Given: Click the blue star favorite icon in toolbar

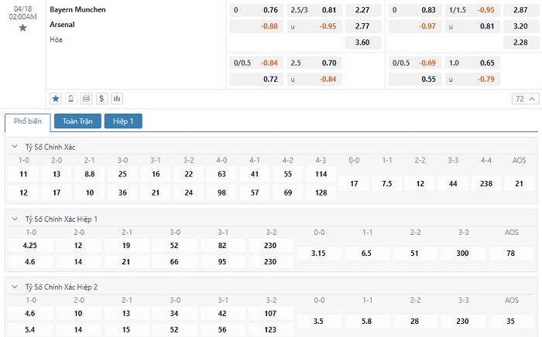Looking at the screenshot, I should [56, 99].
